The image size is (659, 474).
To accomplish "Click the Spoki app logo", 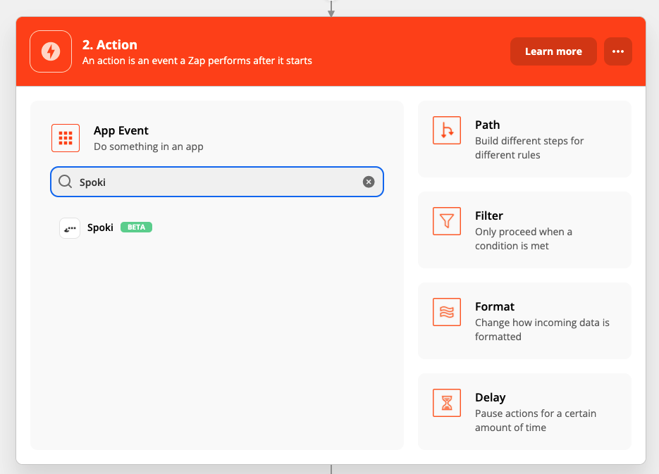I will [x=70, y=228].
